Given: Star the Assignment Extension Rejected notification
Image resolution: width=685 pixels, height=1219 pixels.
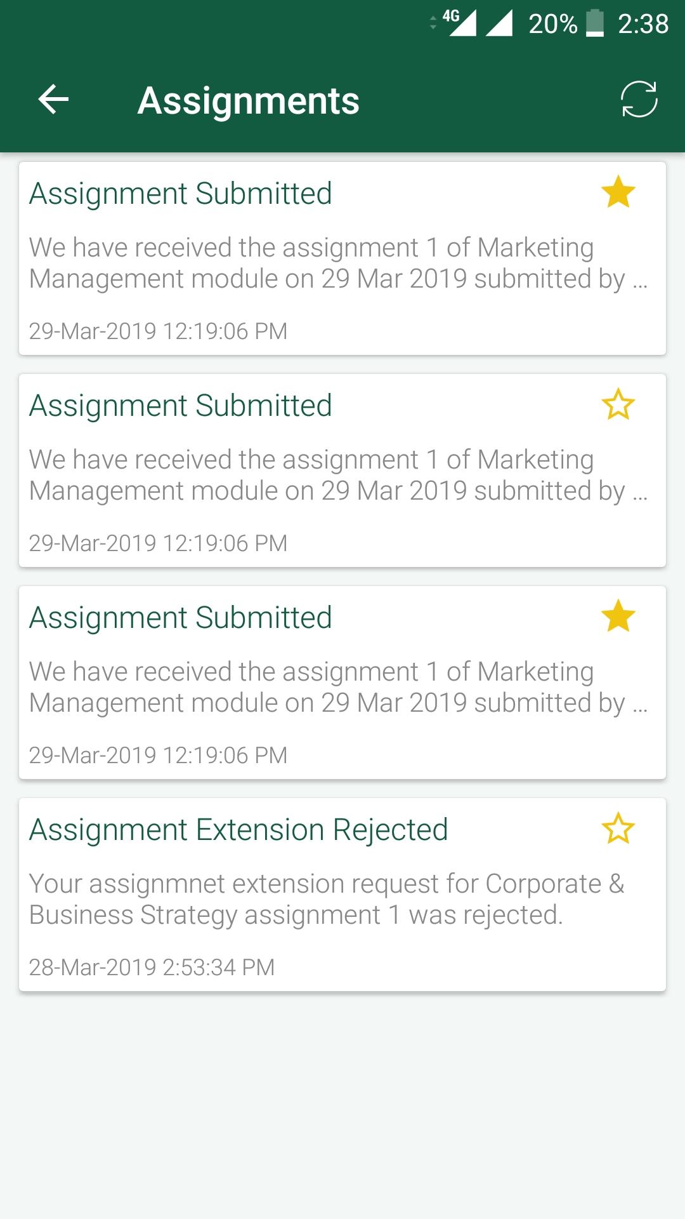Looking at the screenshot, I should pyautogui.click(x=618, y=829).
